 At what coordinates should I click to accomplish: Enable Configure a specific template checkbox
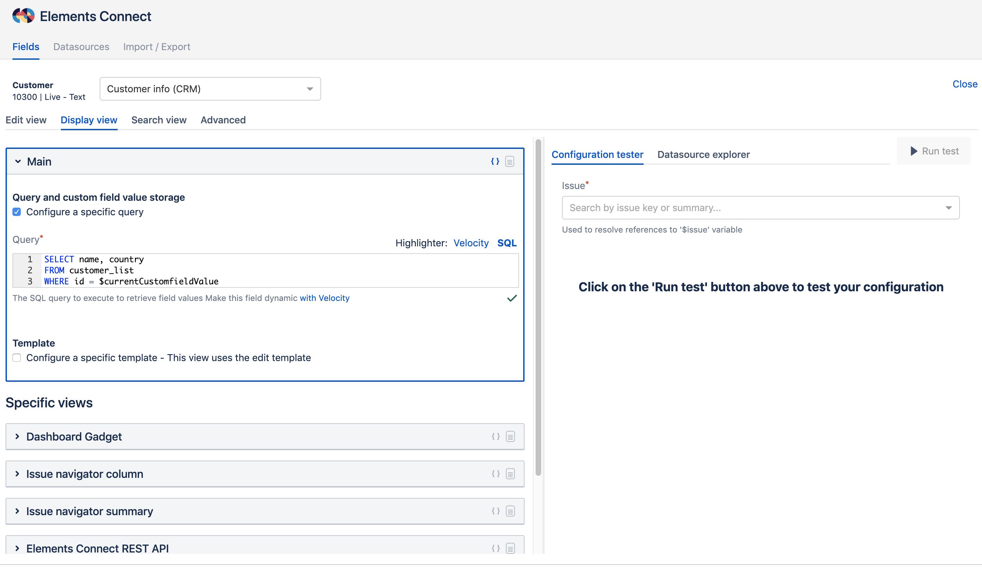[x=17, y=358]
